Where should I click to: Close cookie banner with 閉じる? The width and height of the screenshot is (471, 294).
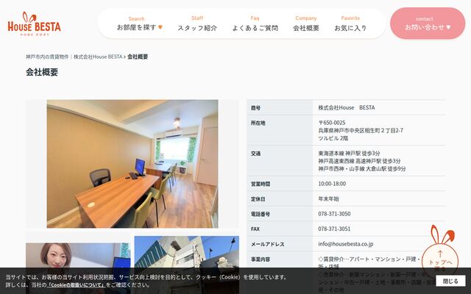pos(450,281)
